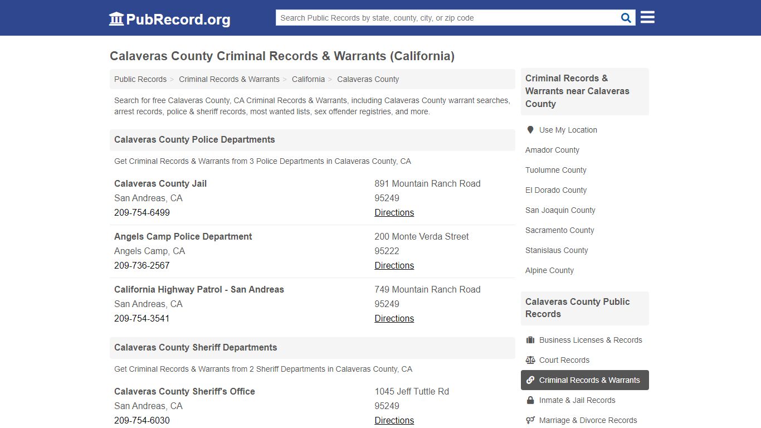Viewport: 761px width, 428px height.
Task: Select Calaveras County breadcrumb
Action: pos(368,79)
